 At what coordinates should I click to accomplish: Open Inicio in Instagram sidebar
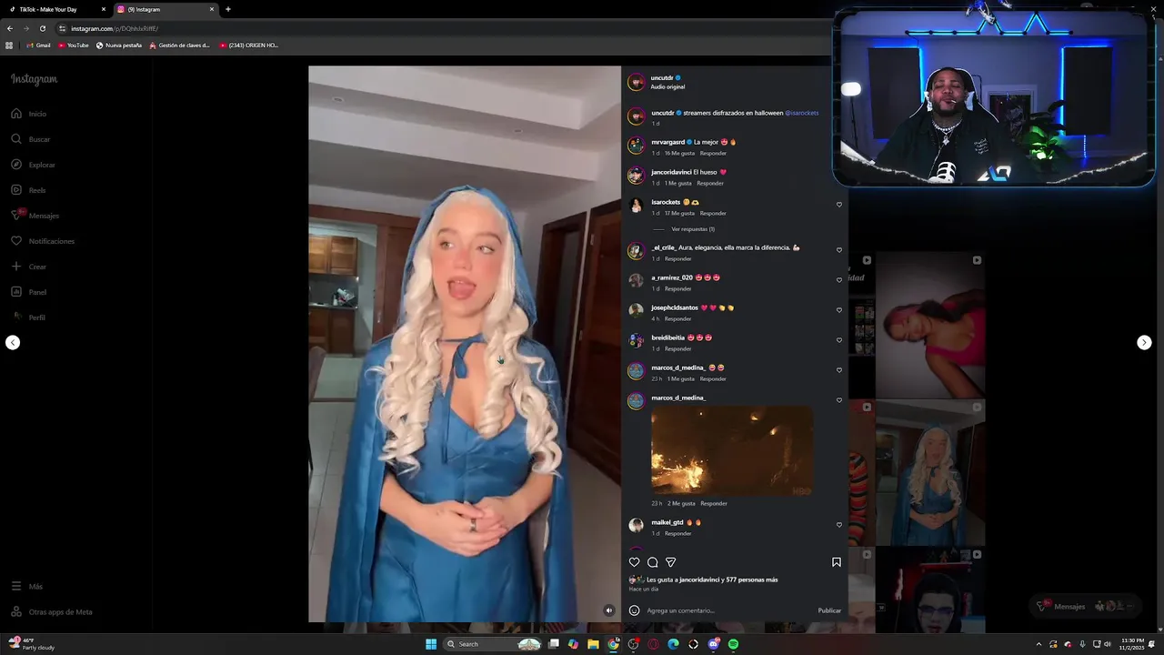tap(29, 114)
